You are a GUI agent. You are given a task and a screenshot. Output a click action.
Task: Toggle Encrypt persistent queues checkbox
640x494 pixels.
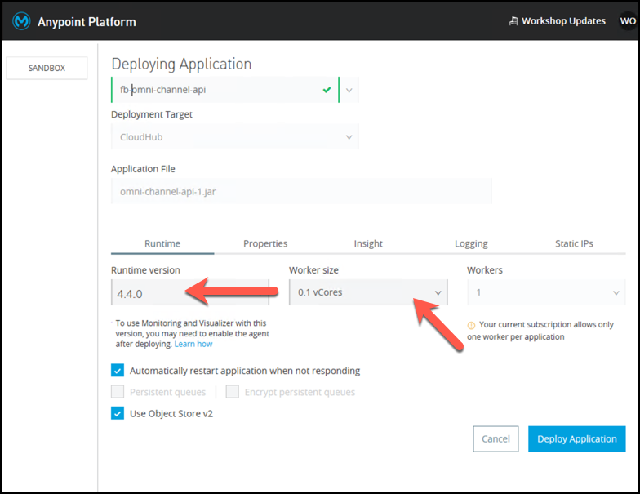tap(232, 392)
